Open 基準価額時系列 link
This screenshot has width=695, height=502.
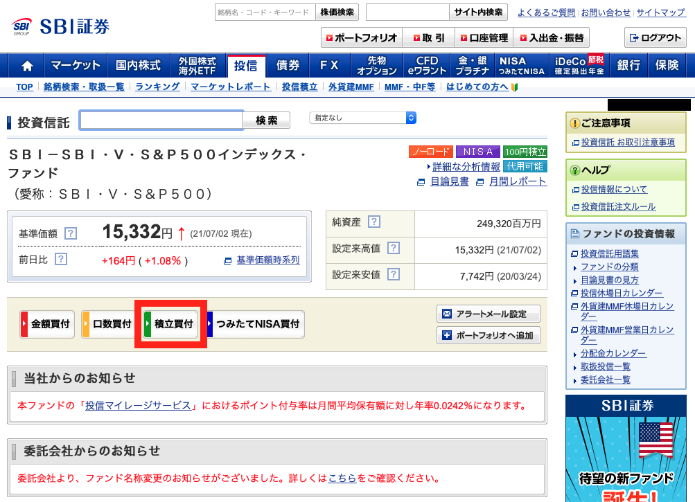point(267,260)
